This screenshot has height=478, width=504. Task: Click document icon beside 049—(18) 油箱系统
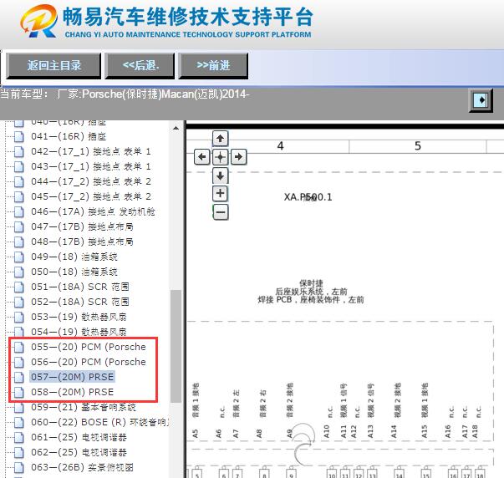click(x=19, y=257)
